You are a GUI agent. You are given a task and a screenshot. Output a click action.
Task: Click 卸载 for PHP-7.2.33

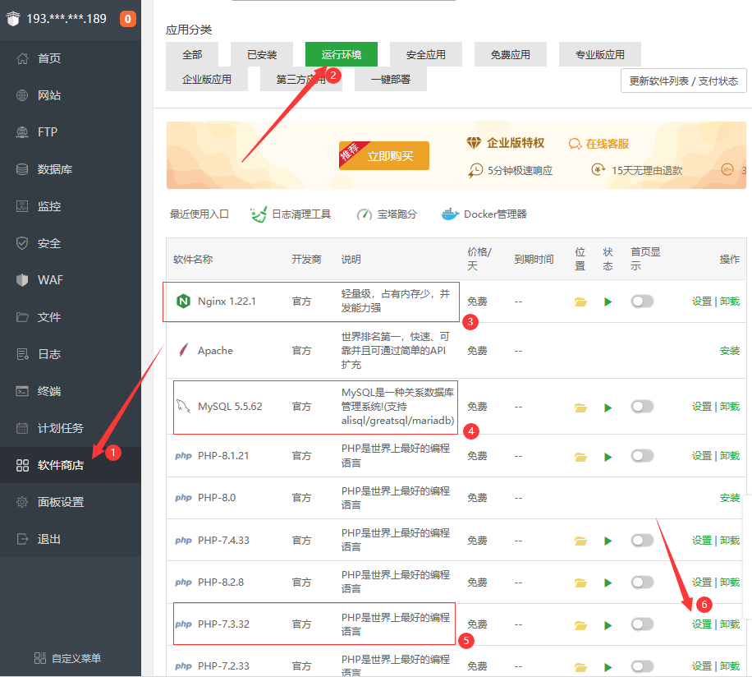[730, 666]
